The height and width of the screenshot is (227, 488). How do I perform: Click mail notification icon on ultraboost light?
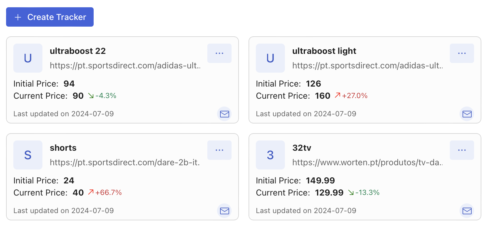coord(467,114)
